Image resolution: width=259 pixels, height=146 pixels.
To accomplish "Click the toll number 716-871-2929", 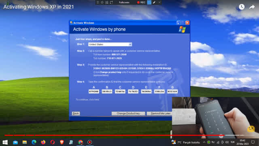I will pos(114,58).
